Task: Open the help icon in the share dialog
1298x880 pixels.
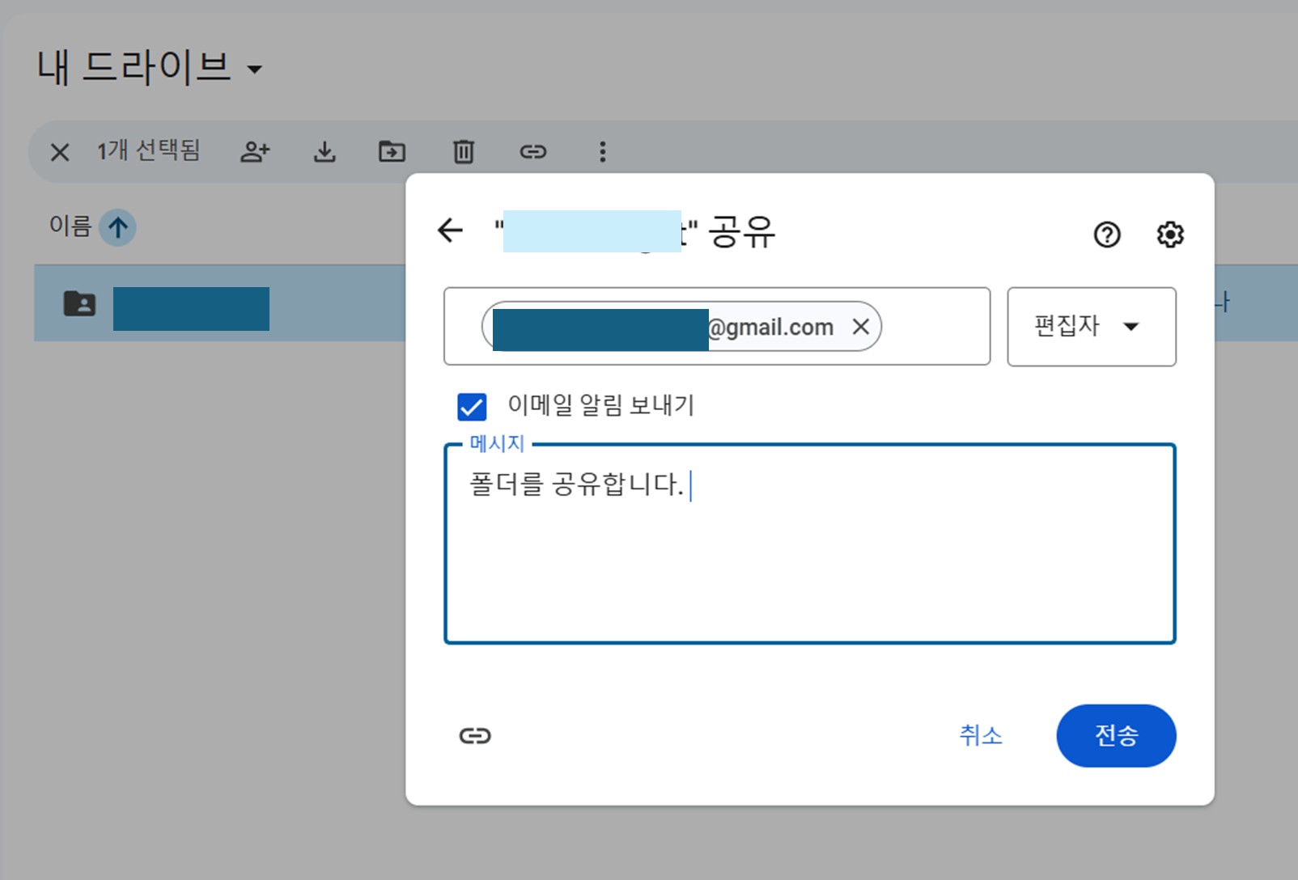Action: point(1106,235)
